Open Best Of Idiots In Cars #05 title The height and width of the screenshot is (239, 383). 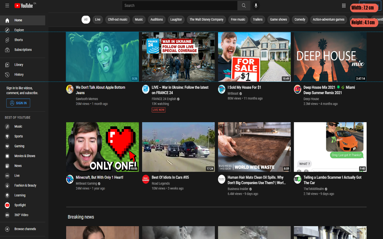coord(170,177)
